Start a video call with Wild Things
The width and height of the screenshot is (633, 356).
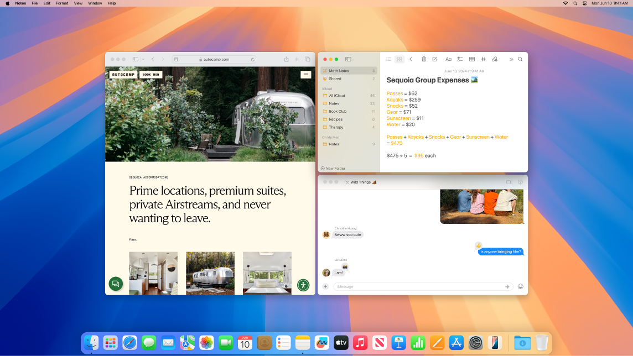tap(509, 182)
